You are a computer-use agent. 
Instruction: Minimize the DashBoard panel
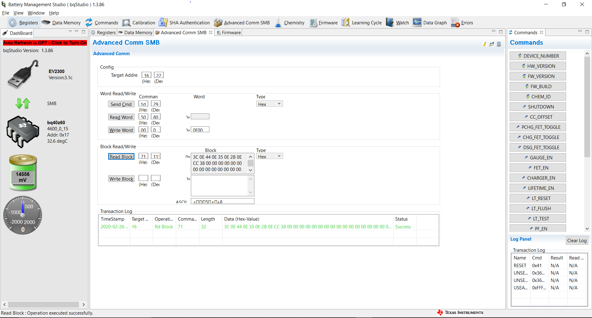pos(76,31)
